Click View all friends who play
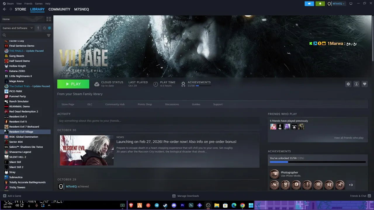 point(349,138)
